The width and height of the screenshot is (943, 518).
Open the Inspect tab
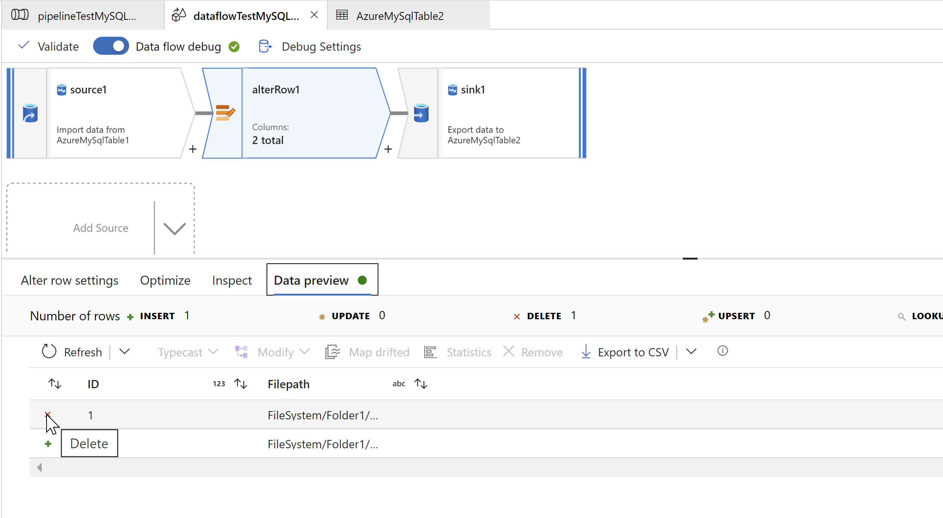[x=232, y=280]
